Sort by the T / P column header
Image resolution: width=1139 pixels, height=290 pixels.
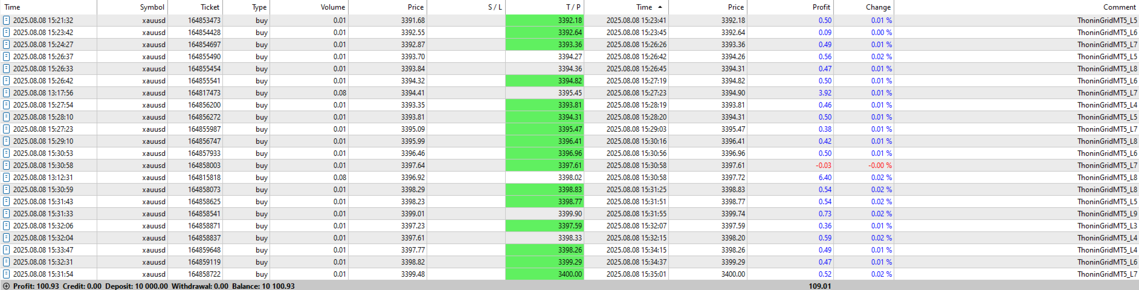tap(544, 7)
